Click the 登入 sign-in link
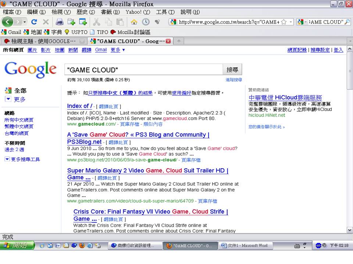 (338, 50)
